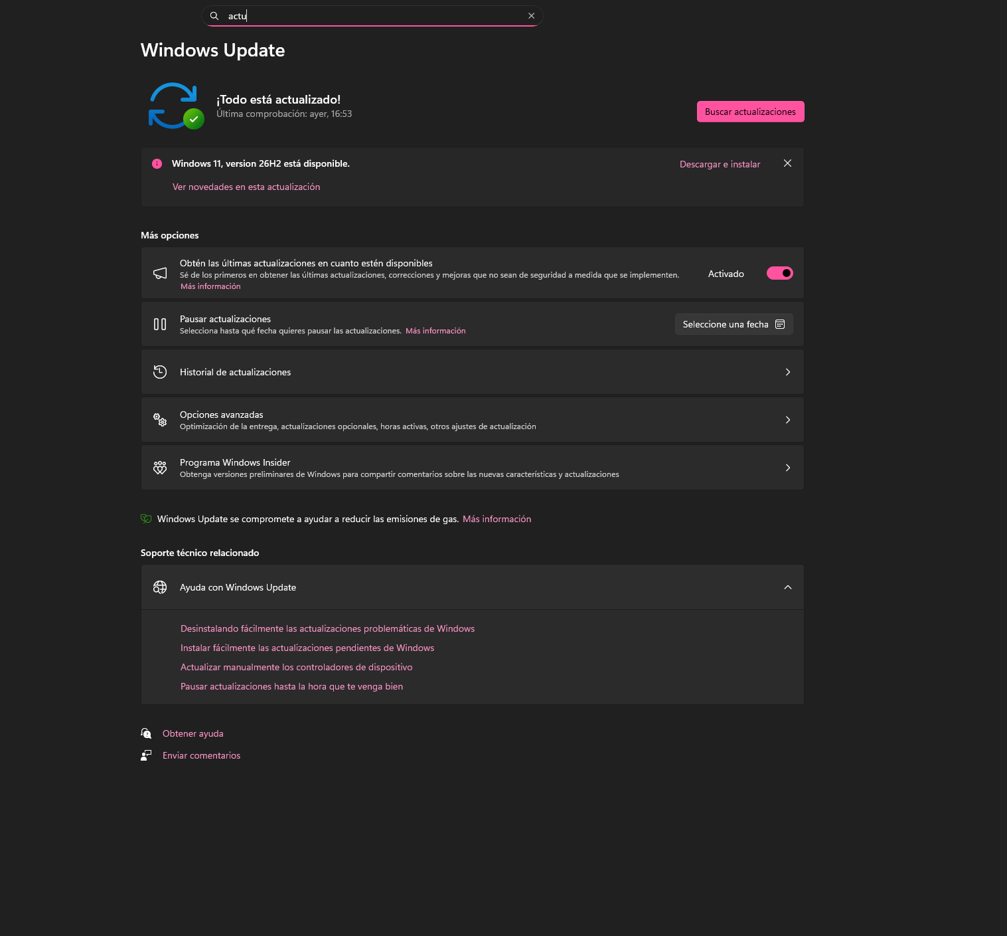1007x936 pixels.
Task: Click the Más opciones section heading
Action: coord(169,235)
